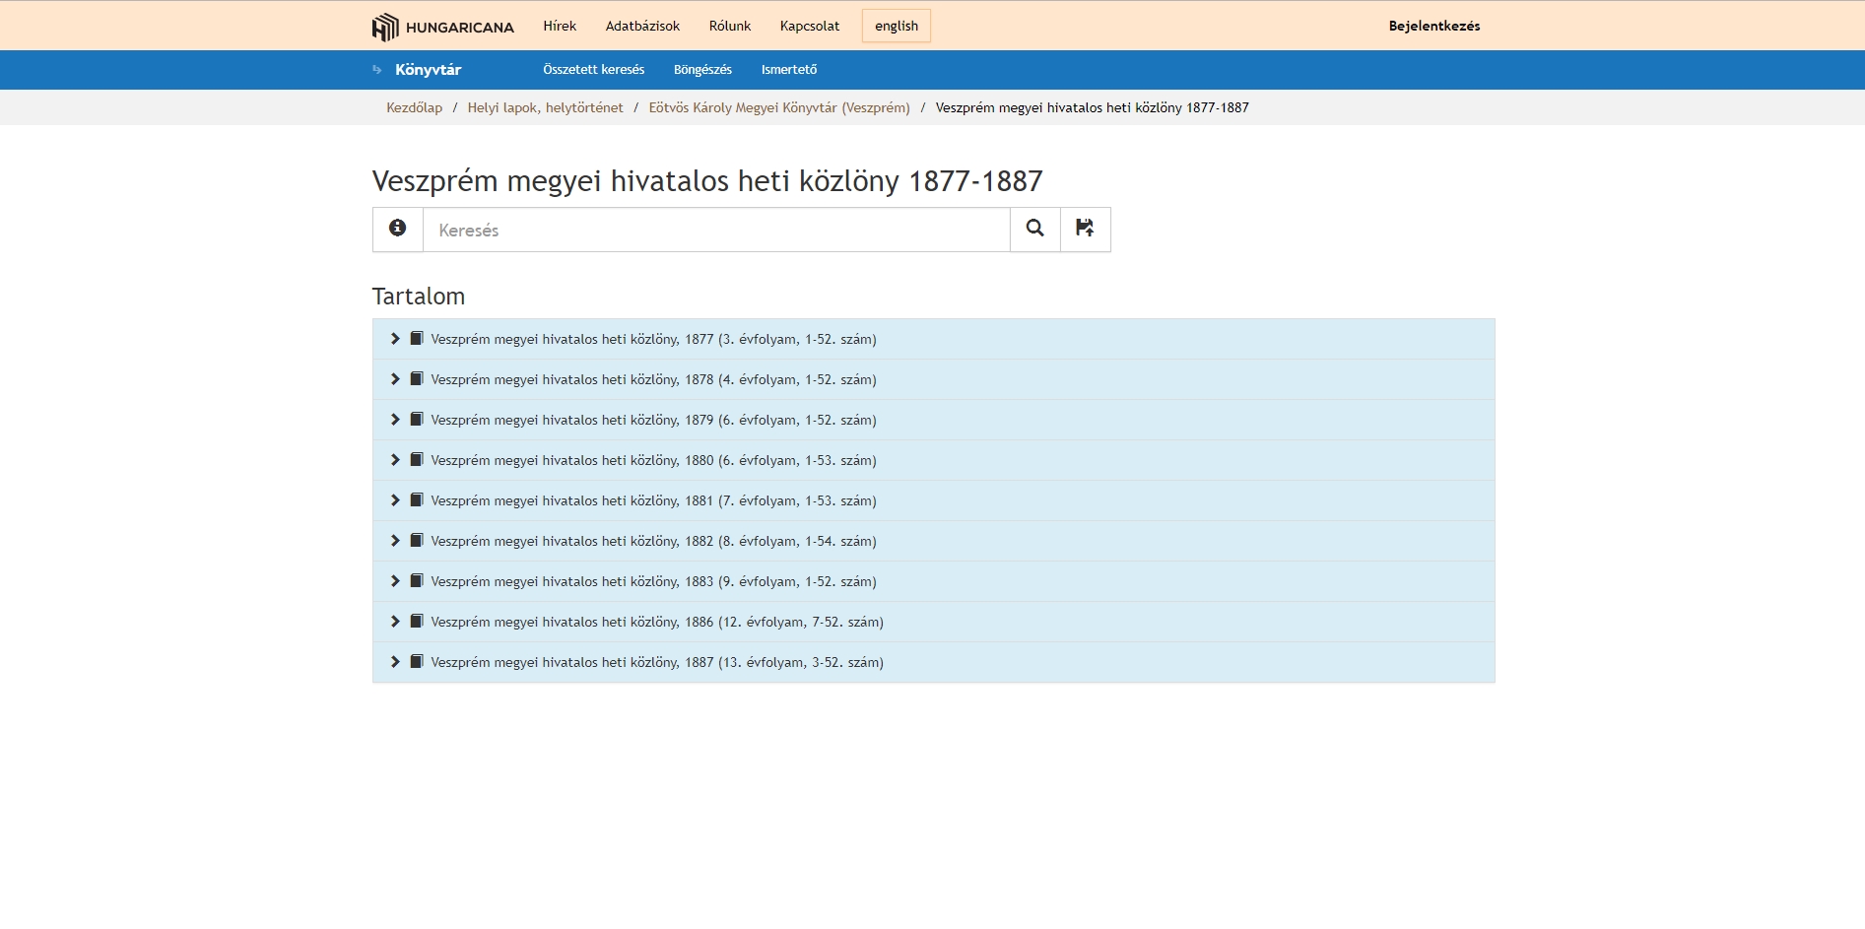Switch language with the english button
1865x929 pixels.
(897, 27)
